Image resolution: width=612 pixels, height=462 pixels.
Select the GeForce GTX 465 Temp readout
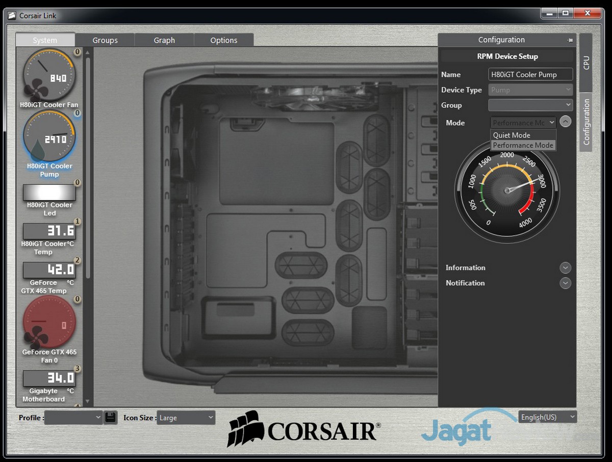(x=49, y=270)
